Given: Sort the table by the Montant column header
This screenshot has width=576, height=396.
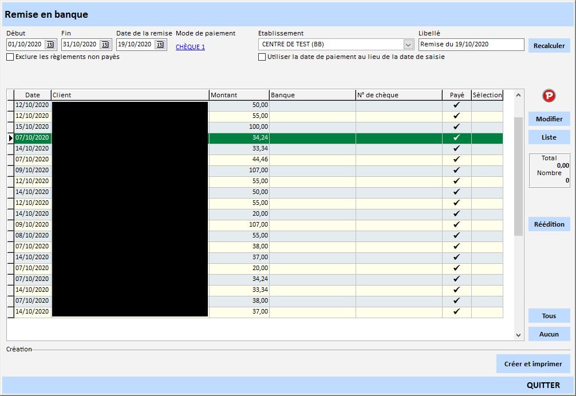Looking at the screenshot, I should 239,95.
